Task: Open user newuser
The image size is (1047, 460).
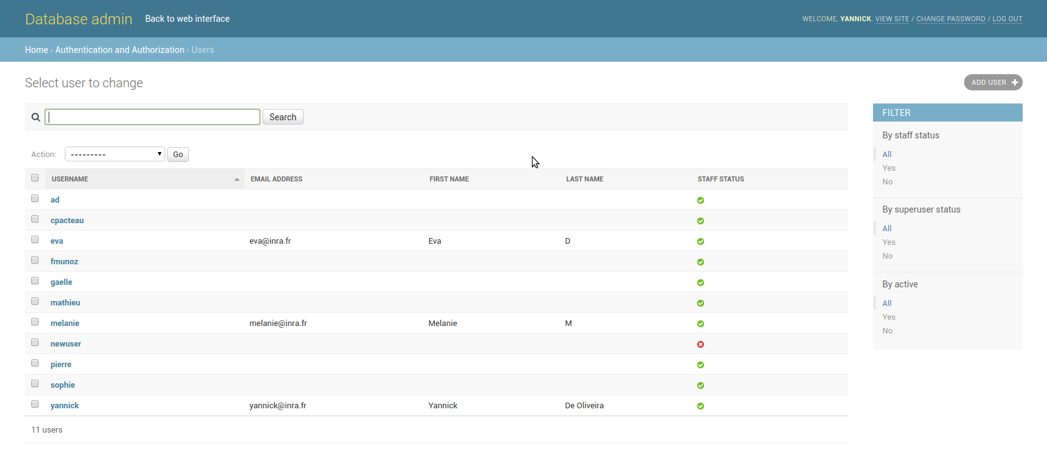Action: point(65,344)
